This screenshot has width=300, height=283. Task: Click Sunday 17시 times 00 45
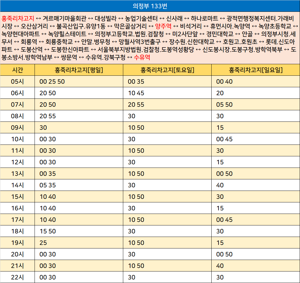click(x=224, y=220)
